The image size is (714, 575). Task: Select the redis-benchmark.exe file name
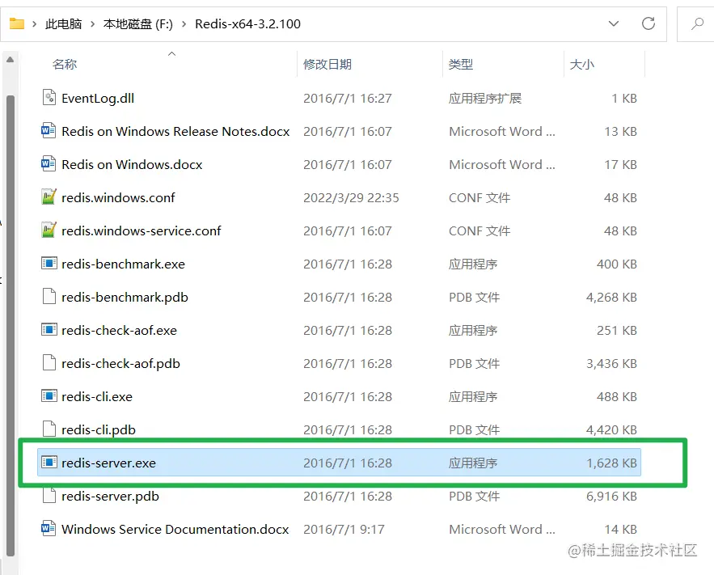coord(124,264)
